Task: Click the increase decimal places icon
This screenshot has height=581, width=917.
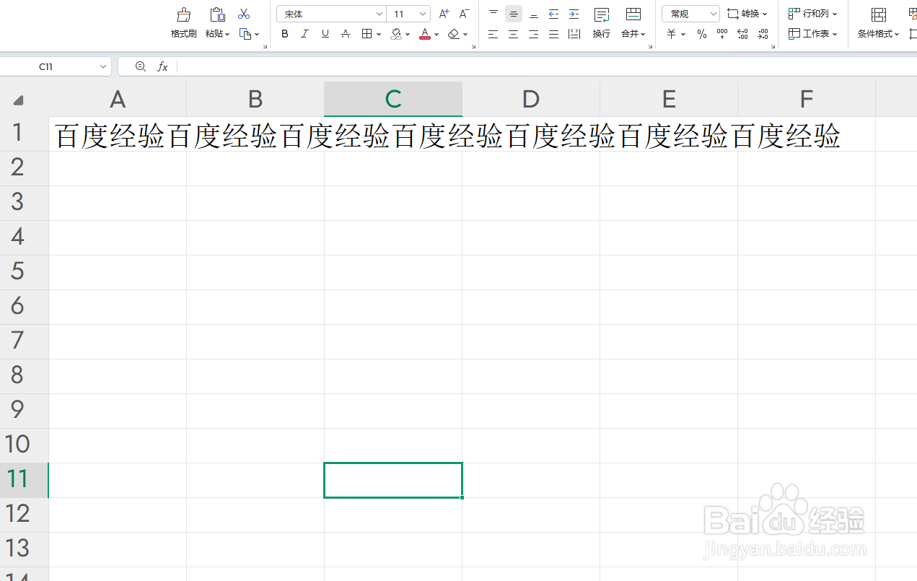Action: [742, 33]
